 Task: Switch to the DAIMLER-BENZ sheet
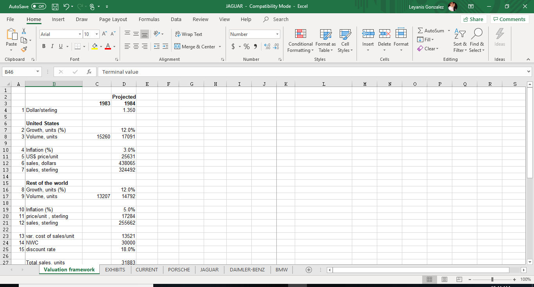(247, 269)
